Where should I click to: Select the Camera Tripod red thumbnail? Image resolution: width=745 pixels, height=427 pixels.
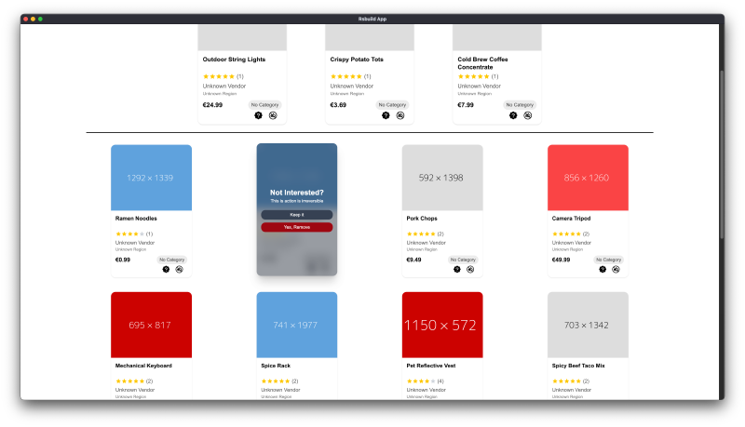(x=588, y=177)
